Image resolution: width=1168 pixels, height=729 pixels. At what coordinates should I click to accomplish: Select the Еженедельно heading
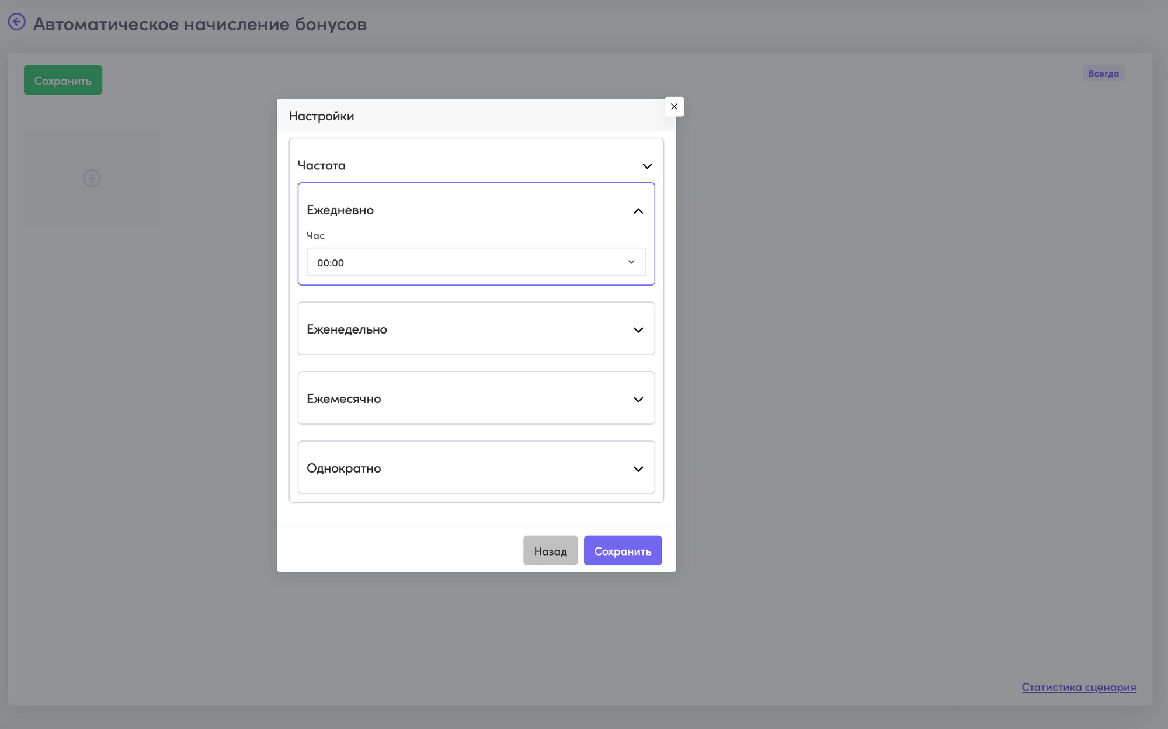tap(347, 329)
